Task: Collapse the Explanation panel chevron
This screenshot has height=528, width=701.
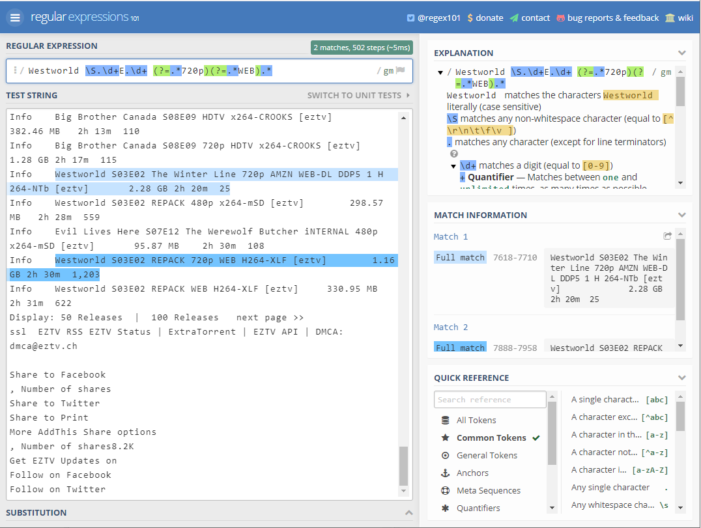Action: click(681, 53)
